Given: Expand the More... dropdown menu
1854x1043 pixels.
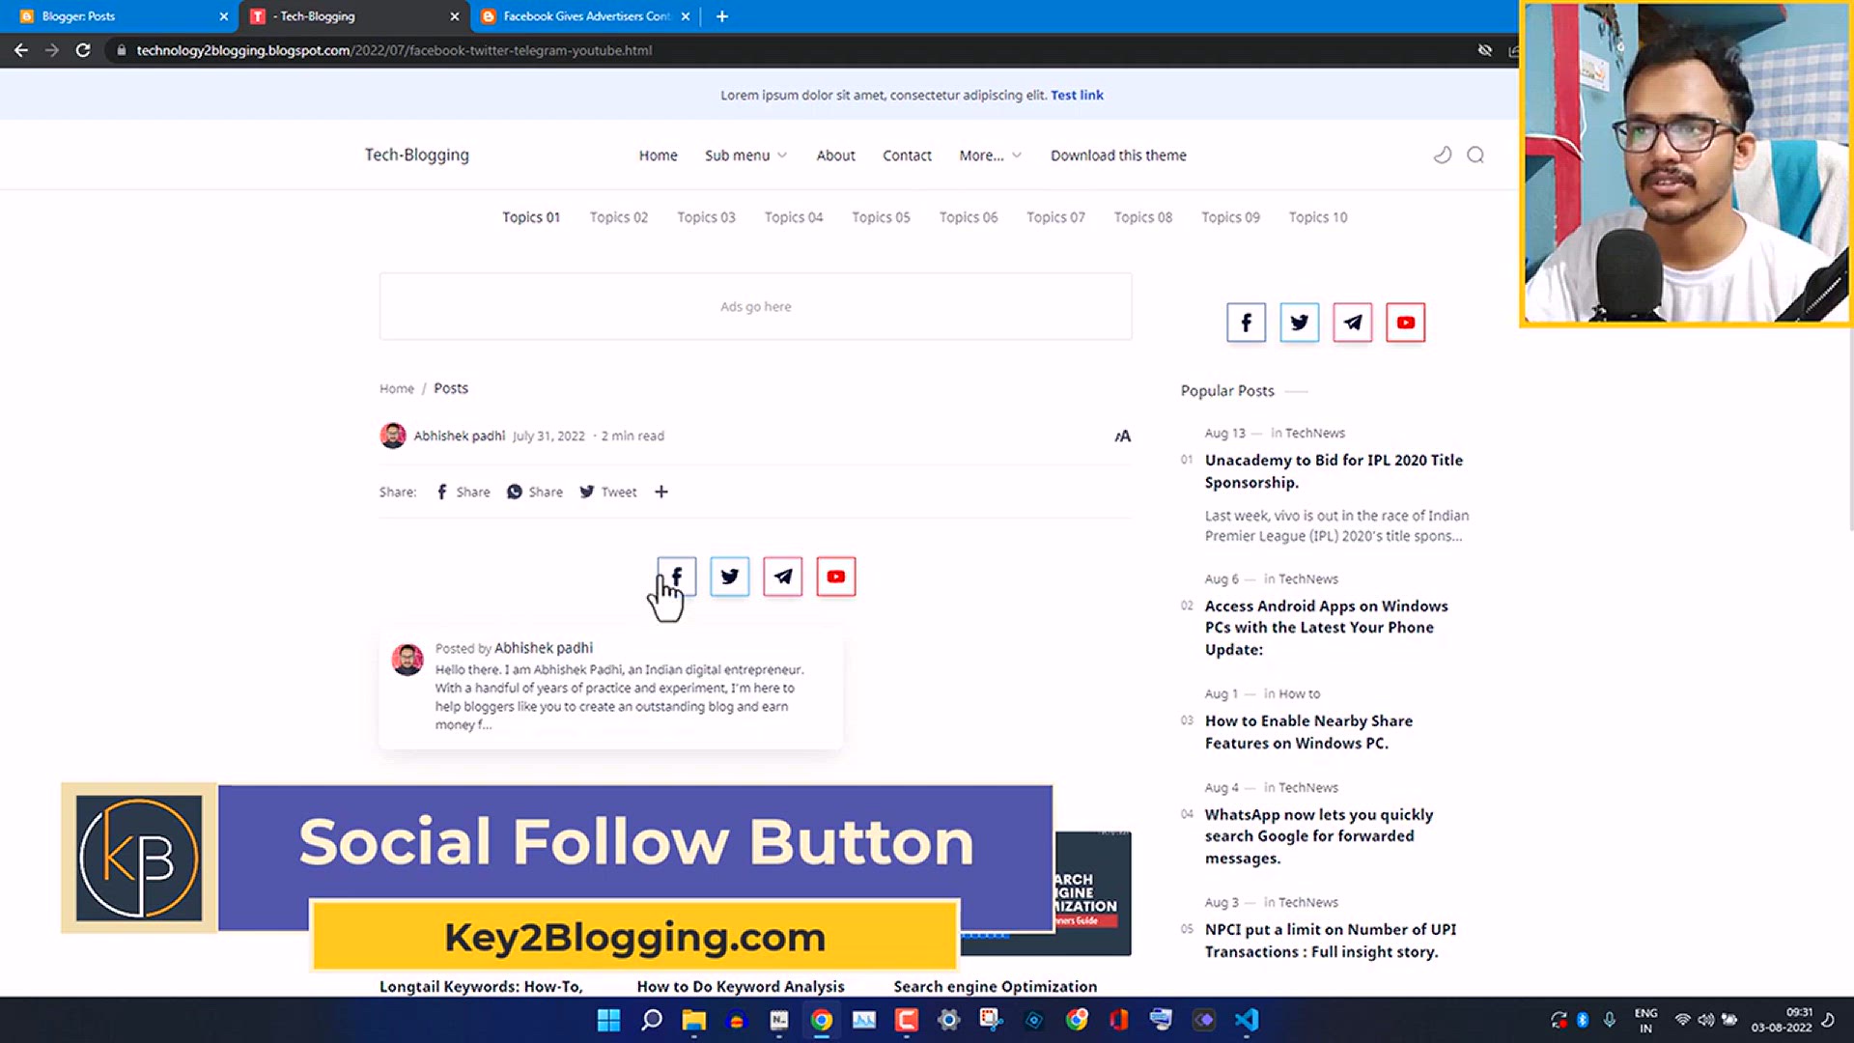Looking at the screenshot, I should (x=990, y=155).
